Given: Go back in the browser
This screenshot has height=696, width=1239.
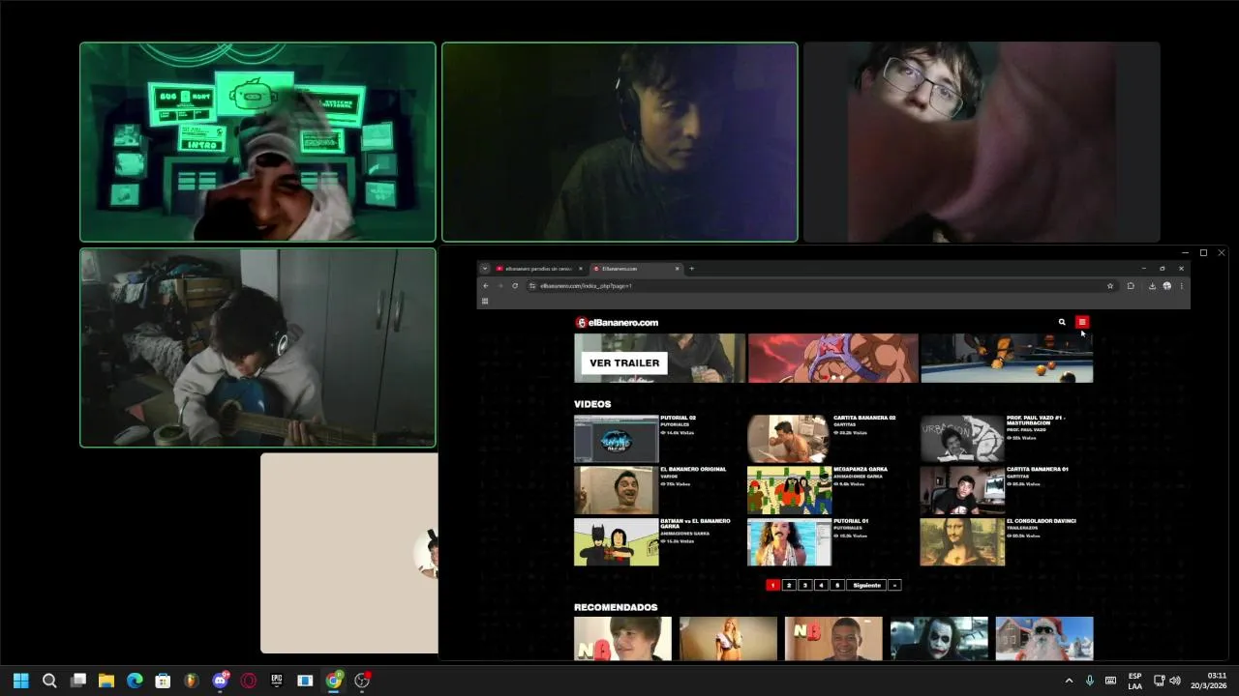Looking at the screenshot, I should (x=486, y=286).
